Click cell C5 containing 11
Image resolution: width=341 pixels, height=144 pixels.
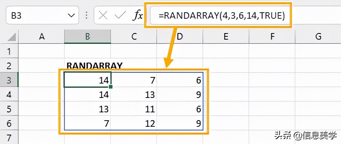click(x=133, y=109)
